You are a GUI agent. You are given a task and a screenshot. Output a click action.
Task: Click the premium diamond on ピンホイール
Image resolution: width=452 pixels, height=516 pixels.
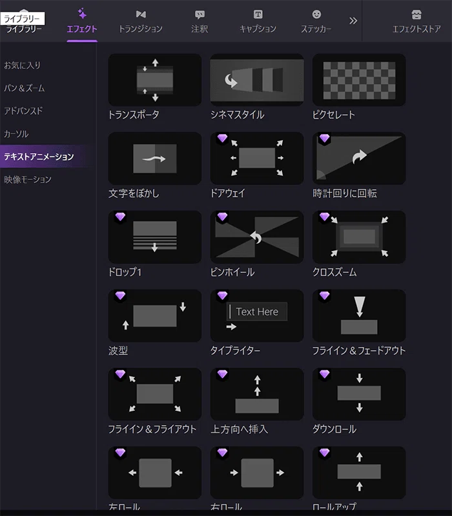click(222, 217)
